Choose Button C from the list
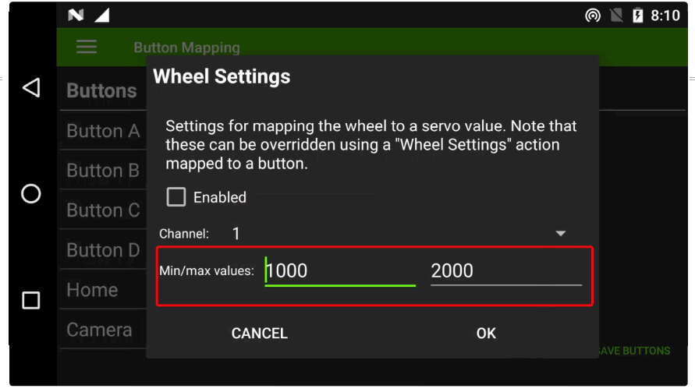 [x=103, y=210]
